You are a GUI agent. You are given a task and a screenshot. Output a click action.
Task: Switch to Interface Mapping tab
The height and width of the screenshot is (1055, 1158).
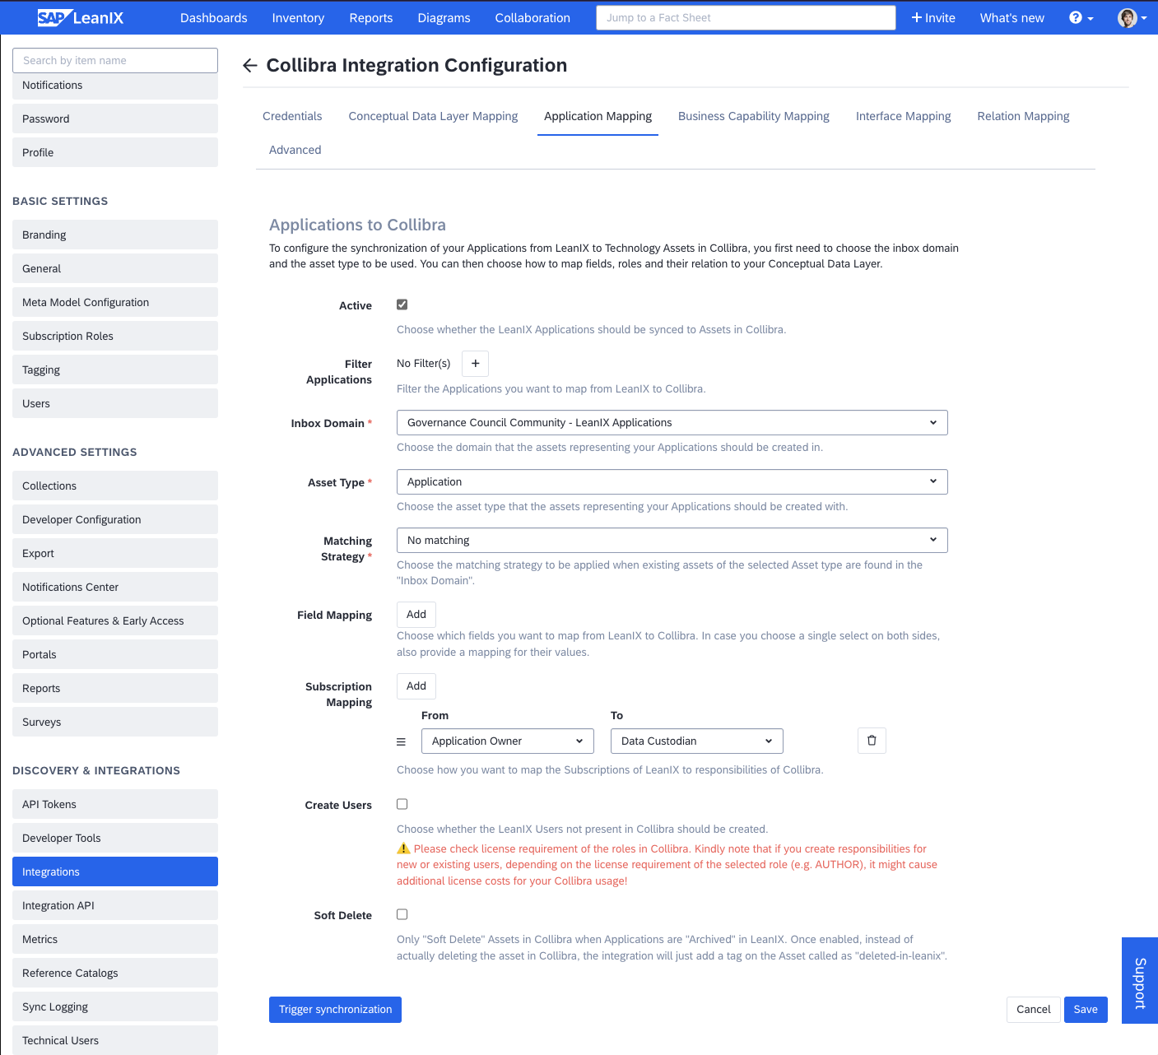[903, 116]
